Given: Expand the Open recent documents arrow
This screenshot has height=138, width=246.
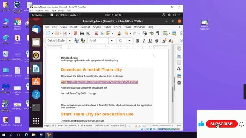Looking at the screenshot, I should [61, 33].
